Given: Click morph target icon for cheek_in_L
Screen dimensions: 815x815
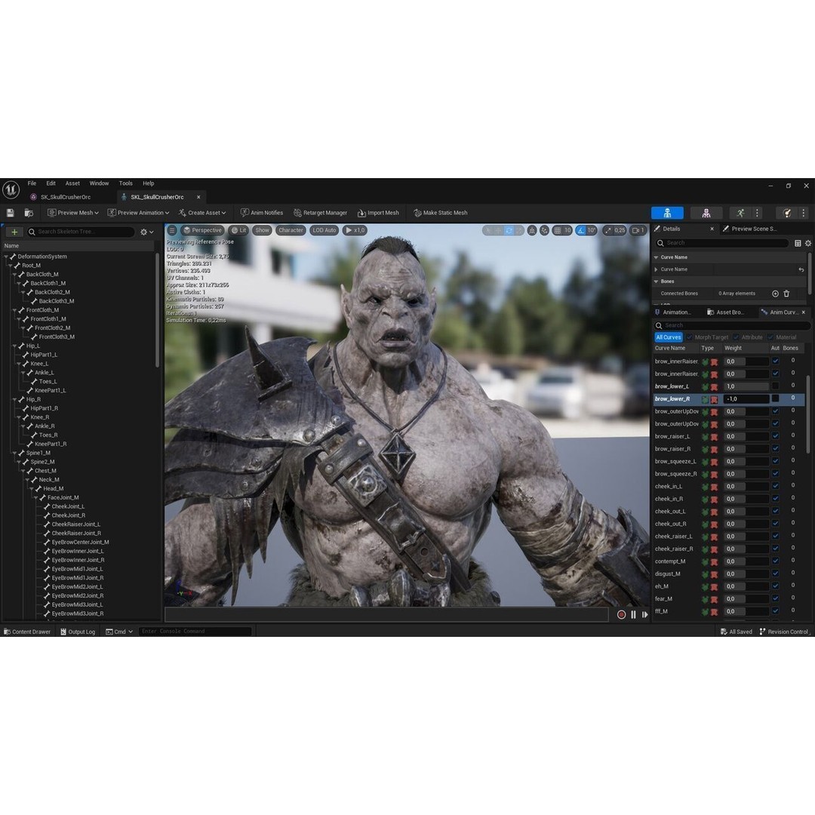Looking at the screenshot, I should click(x=706, y=487).
